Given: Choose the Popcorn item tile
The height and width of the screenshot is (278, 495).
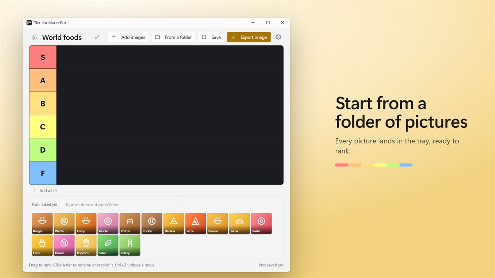Looking at the screenshot, I should tap(86, 246).
